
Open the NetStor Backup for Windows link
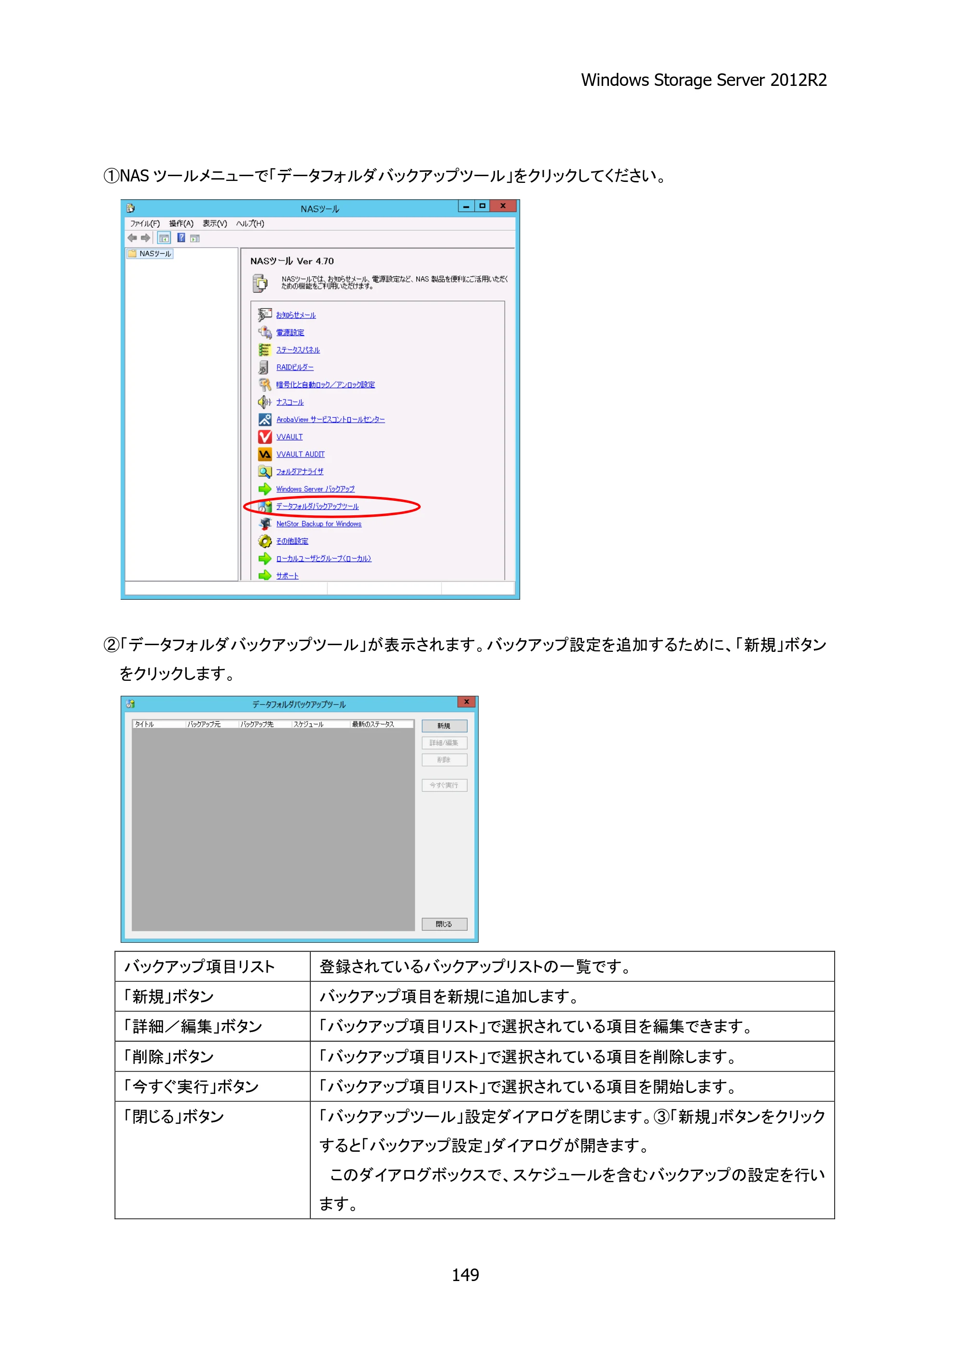319,524
